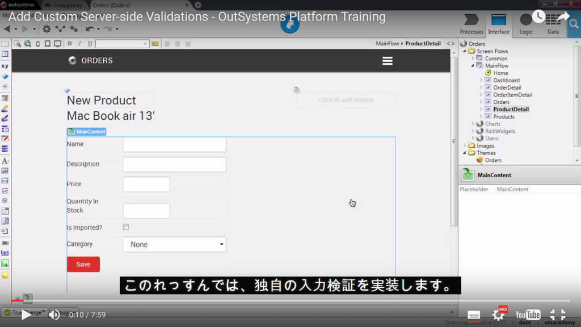The width and height of the screenshot is (581, 327).
Task: Switch to the Data layer tab
Action: point(553,24)
